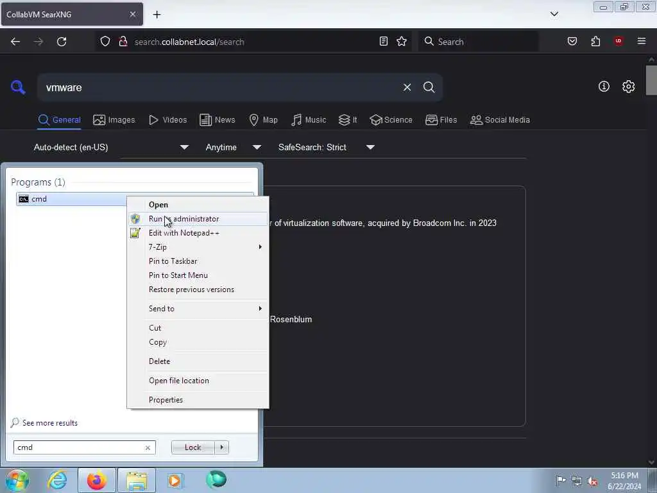Switch to the Music tab
This screenshot has width=657, height=493.
[x=309, y=120]
